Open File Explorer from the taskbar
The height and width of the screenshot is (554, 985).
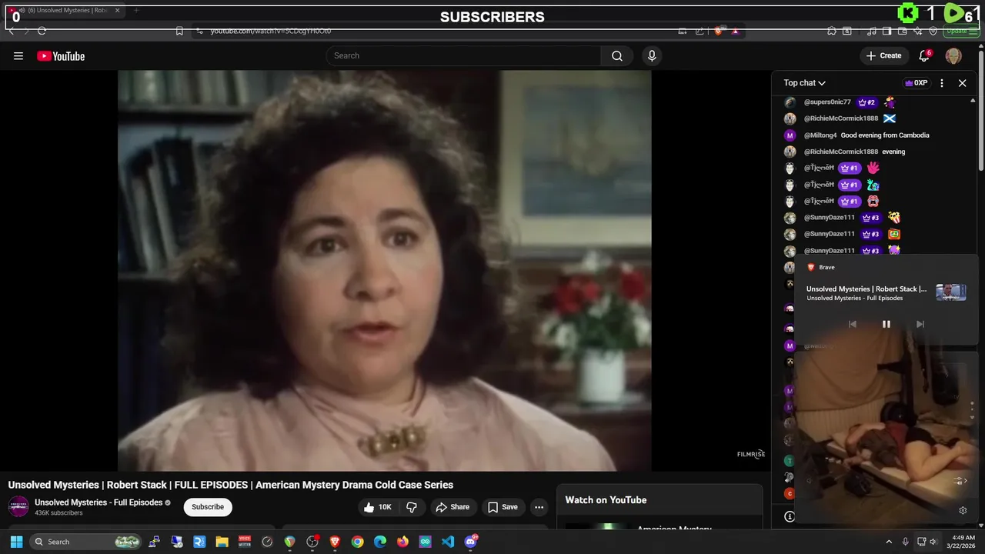(x=222, y=542)
